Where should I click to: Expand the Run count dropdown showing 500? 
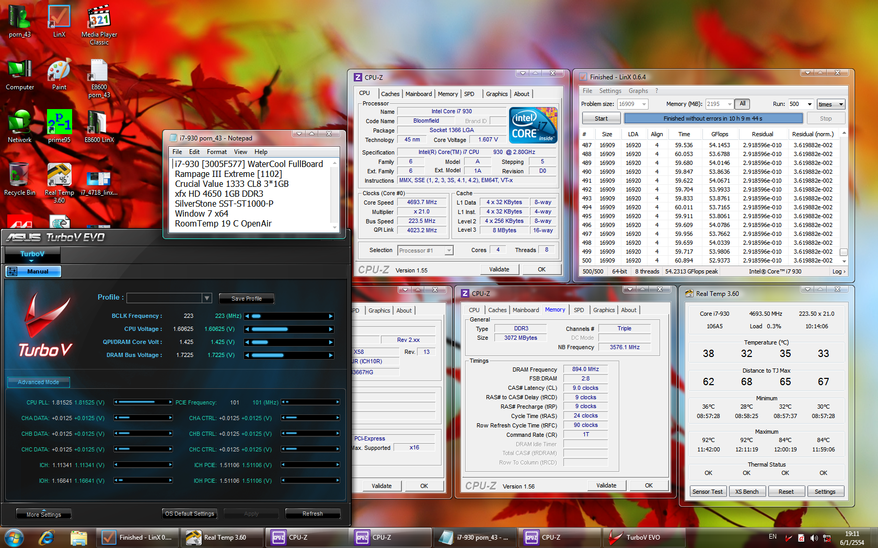(x=810, y=104)
